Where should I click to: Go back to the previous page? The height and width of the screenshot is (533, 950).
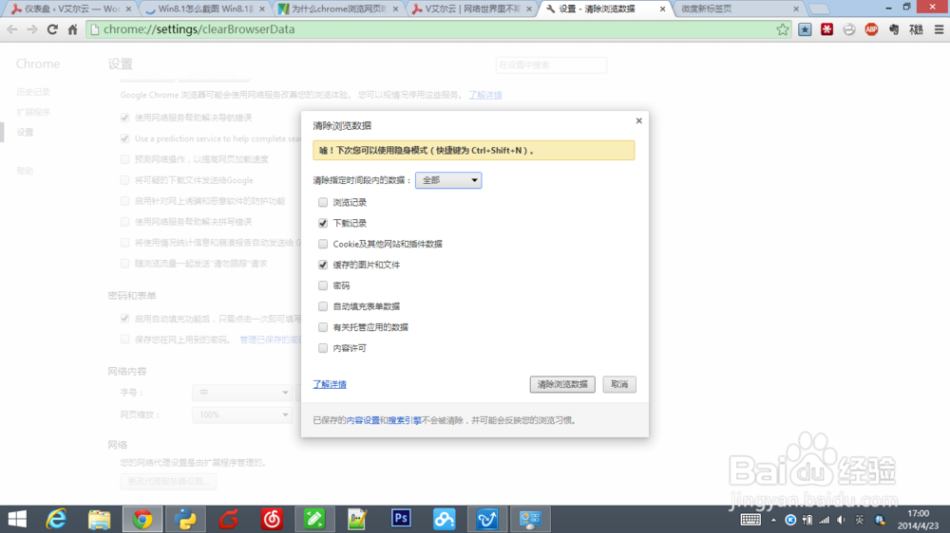pyautogui.click(x=12, y=29)
